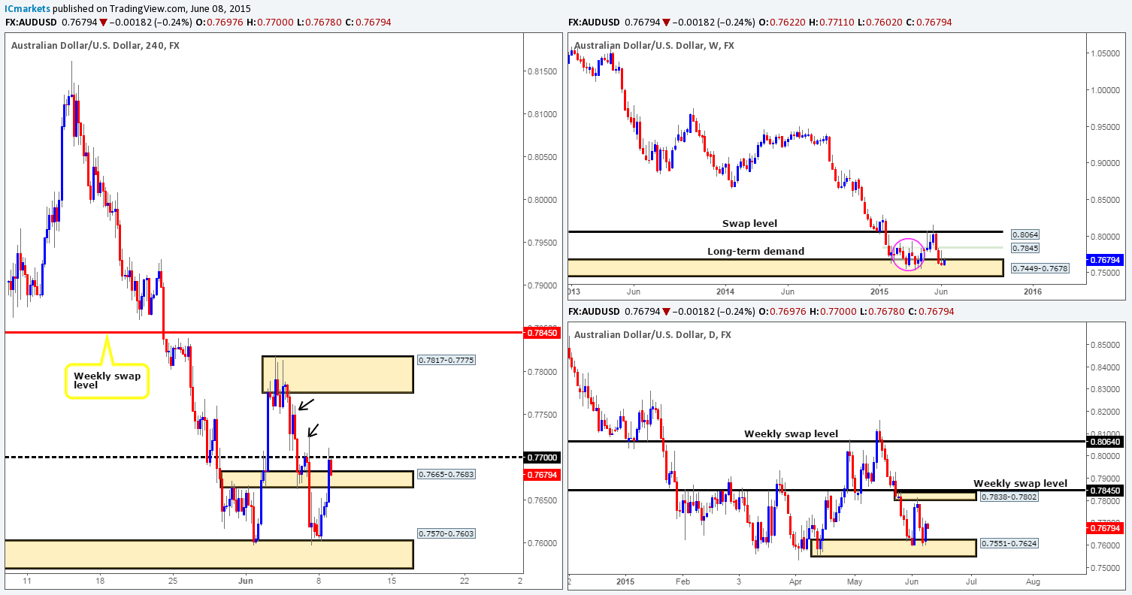Open the ICmarkets publisher link
The height and width of the screenshot is (595, 1132).
[28, 8]
